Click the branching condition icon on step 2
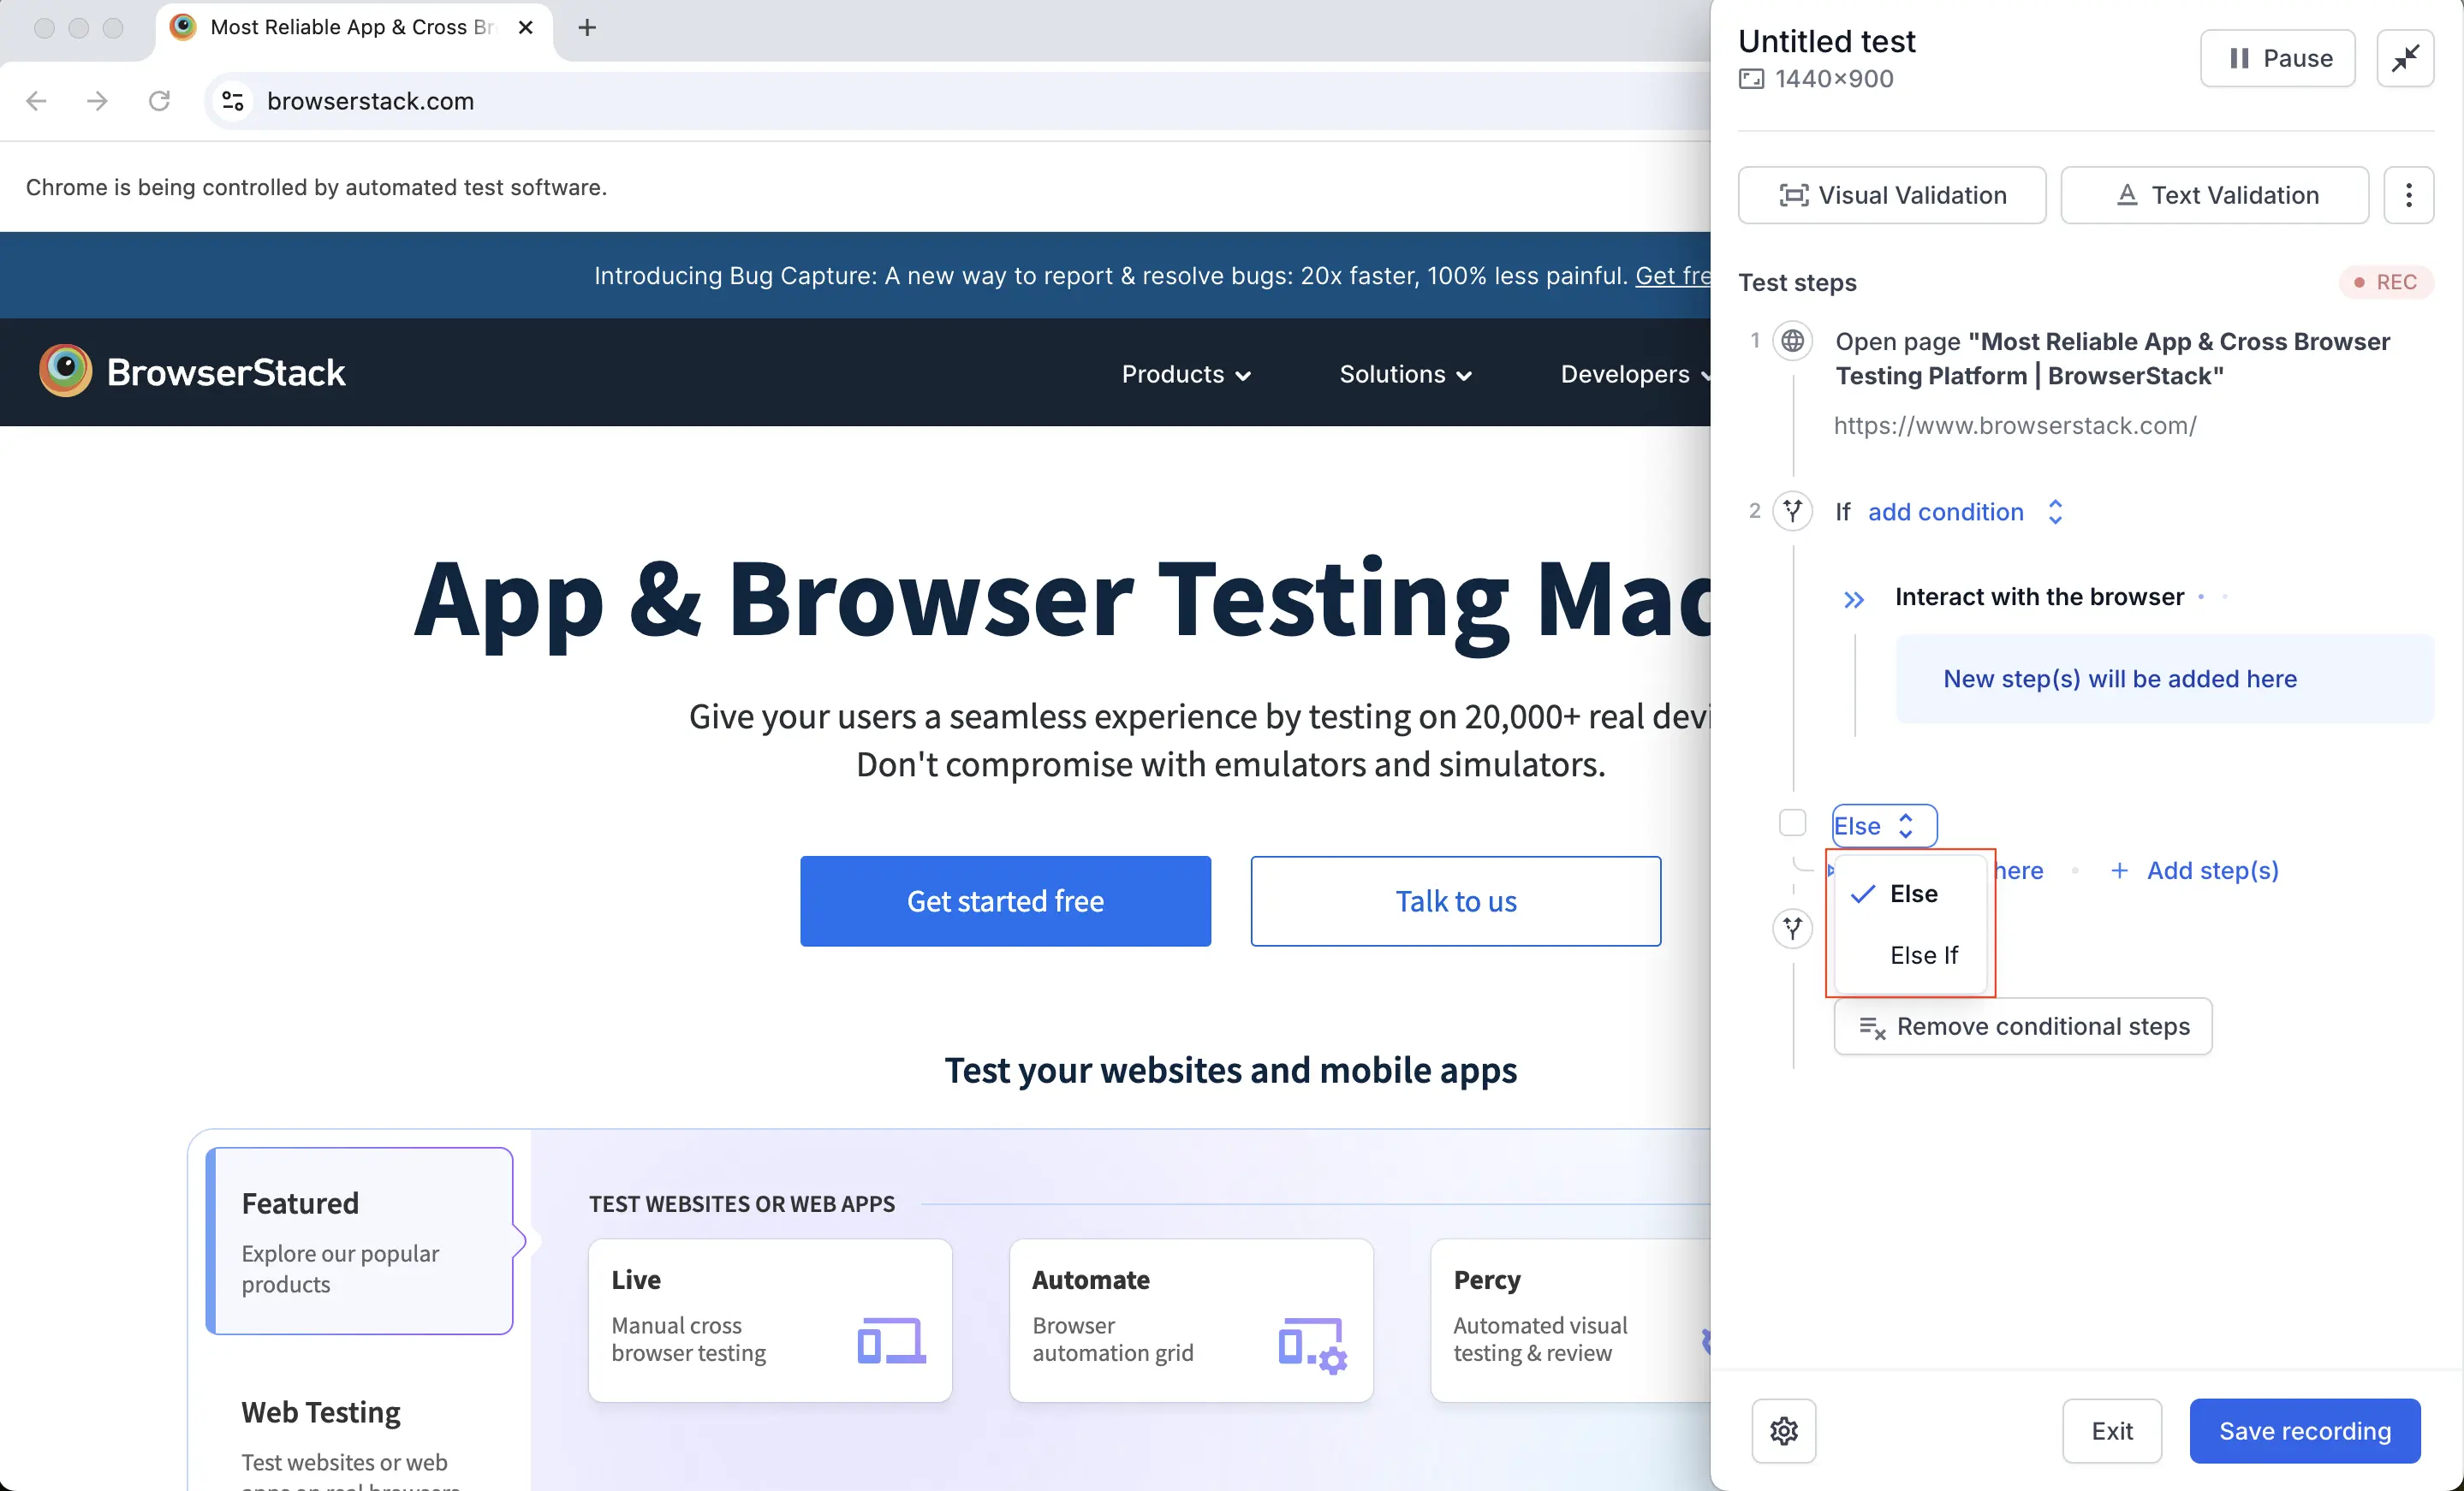 click(x=1794, y=510)
